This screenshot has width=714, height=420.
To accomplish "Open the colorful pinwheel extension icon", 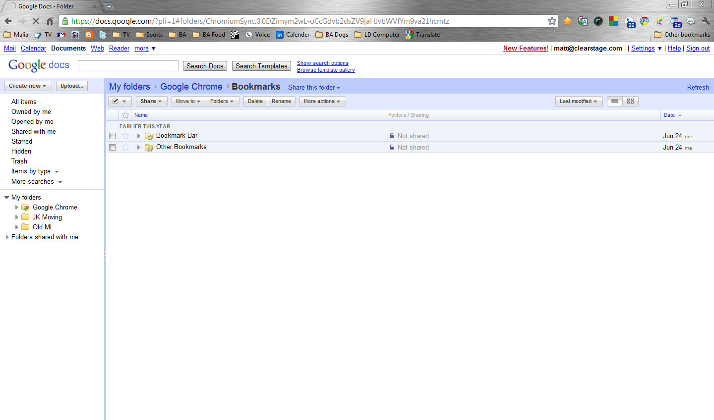I will (659, 21).
